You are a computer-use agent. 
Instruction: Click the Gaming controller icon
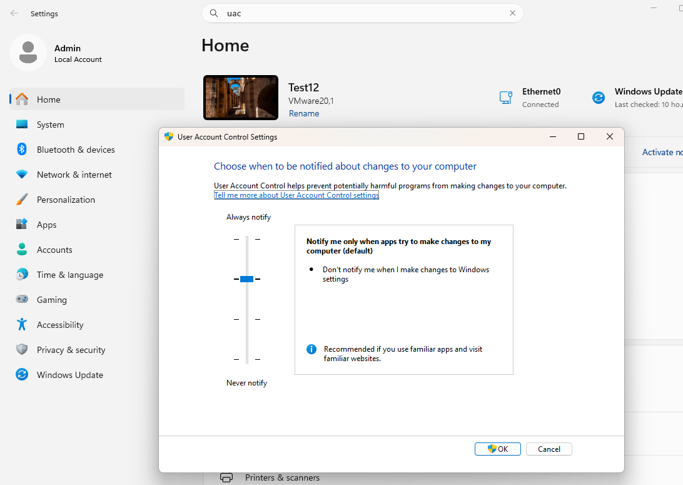[22, 299]
